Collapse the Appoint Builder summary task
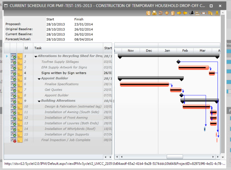 [x=39, y=78]
